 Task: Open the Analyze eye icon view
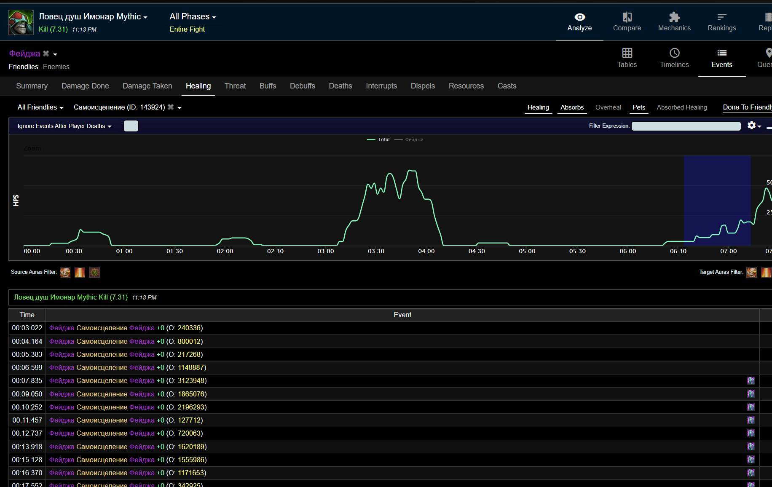click(579, 17)
